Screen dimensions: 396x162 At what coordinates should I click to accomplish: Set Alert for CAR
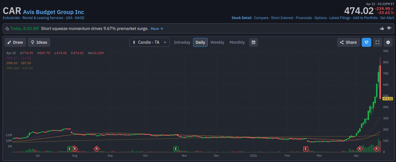pyautogui.click(x=387, y=18)
